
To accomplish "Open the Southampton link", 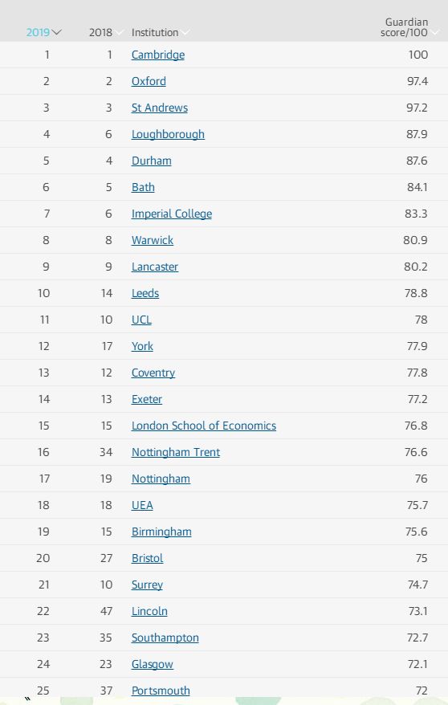I will (165, 638).
